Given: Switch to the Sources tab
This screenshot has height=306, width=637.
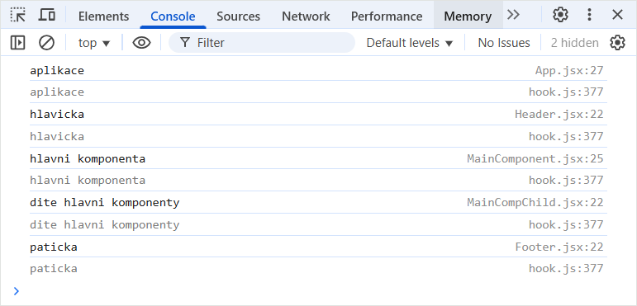Looking at the screenshot, I should pyautogui.click(x=238, y=16).
